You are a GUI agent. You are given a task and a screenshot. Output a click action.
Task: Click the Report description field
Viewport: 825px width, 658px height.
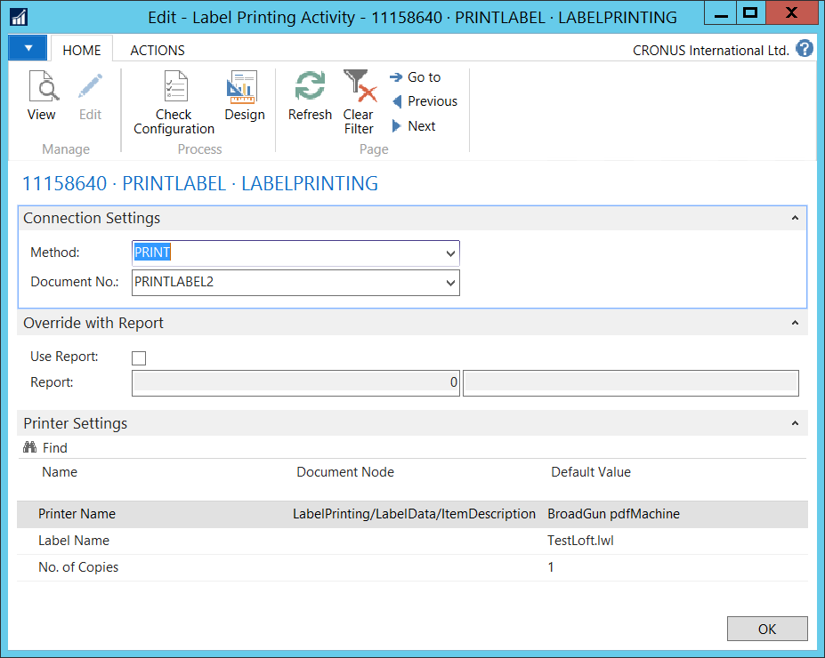coord(631,383)
